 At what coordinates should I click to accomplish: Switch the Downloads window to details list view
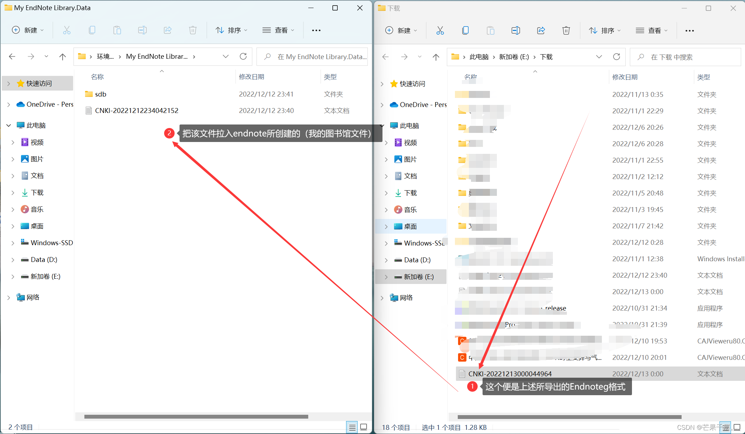point(726,427)
